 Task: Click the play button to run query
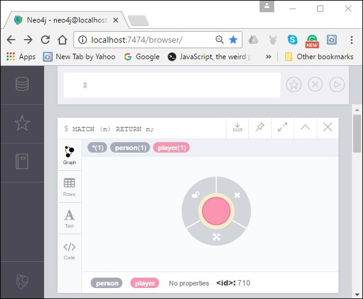337,85
